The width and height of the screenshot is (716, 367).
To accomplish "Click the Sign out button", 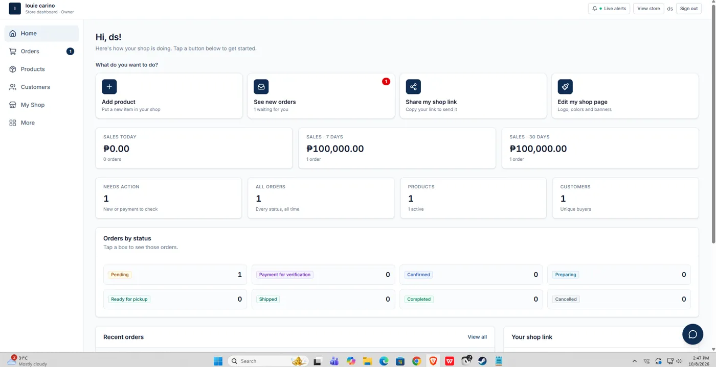I will 689,9.
